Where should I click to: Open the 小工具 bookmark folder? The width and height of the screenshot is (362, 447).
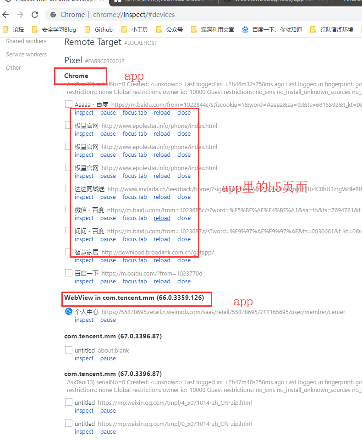pos(135,30)
